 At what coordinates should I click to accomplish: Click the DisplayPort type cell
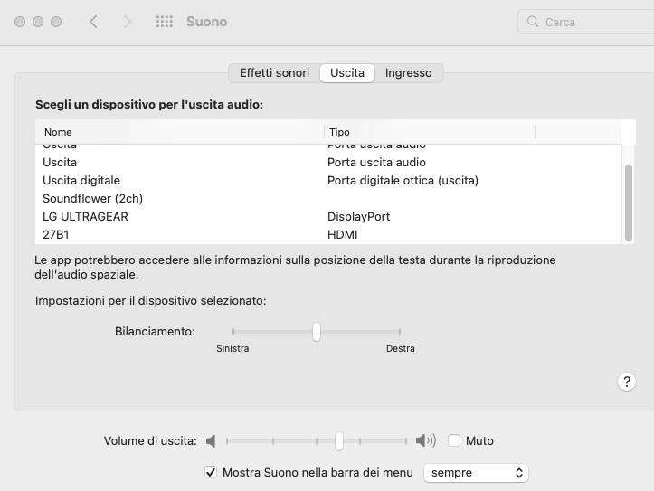(359, 217)
